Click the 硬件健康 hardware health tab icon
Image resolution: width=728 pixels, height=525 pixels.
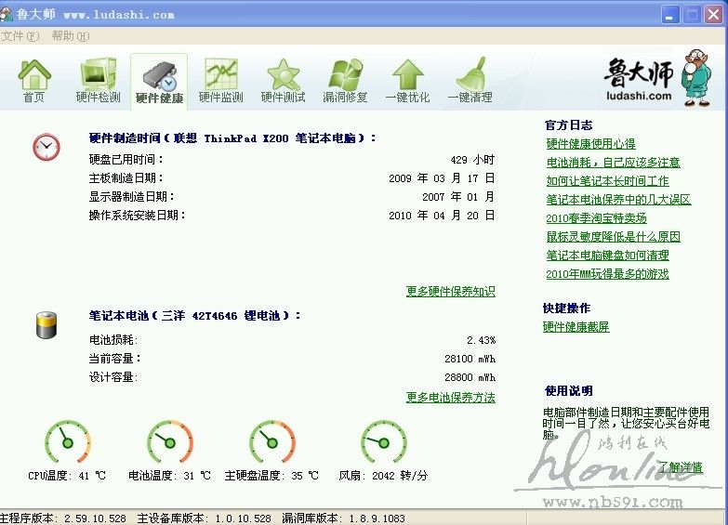159,81
